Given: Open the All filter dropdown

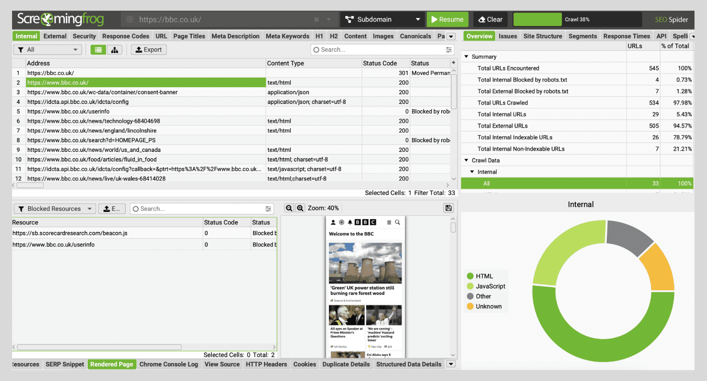Looking at the screenshot, I should [x=48, y=50].
